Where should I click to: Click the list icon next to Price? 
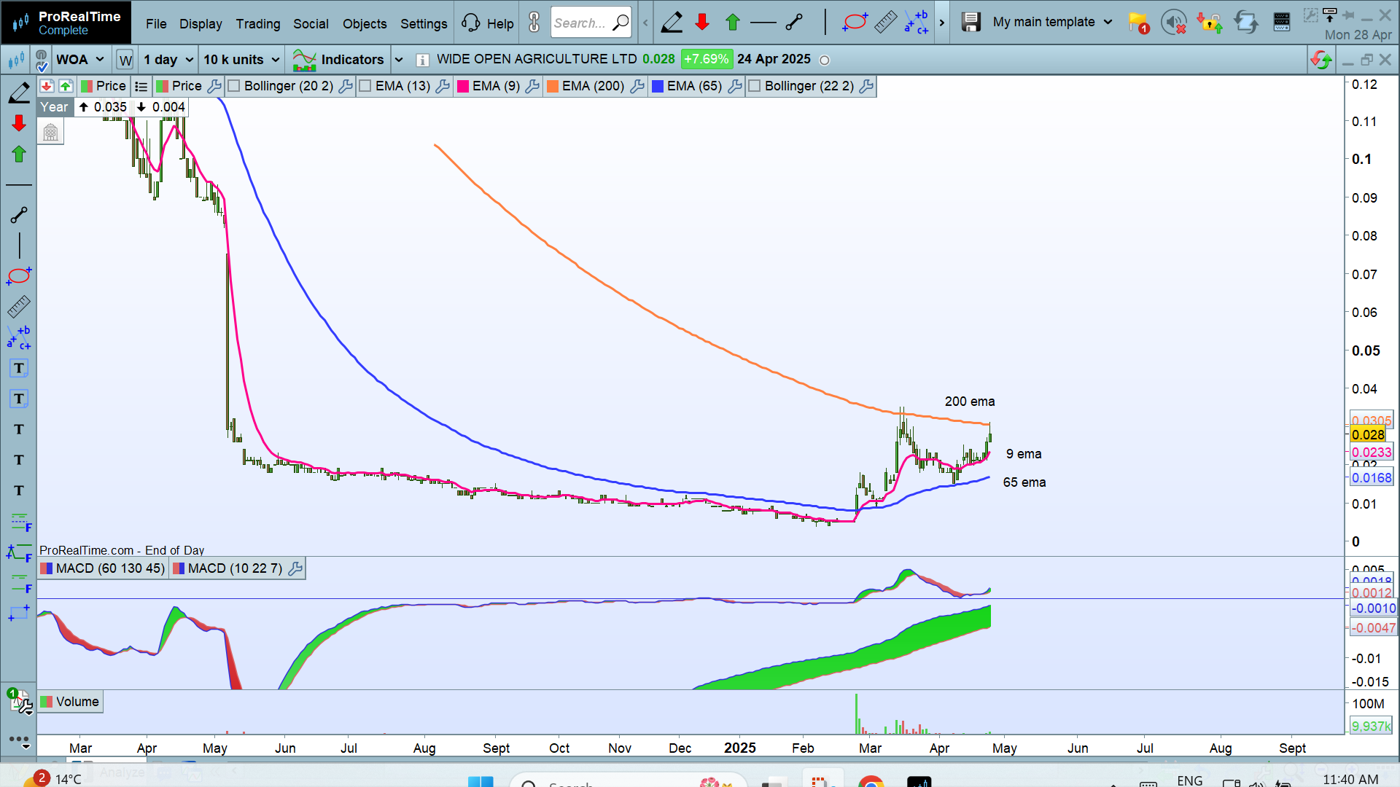(141, 86)
